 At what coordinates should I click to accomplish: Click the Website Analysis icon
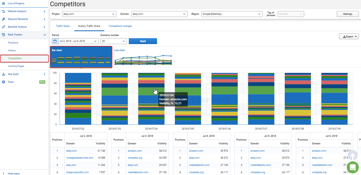4,11
